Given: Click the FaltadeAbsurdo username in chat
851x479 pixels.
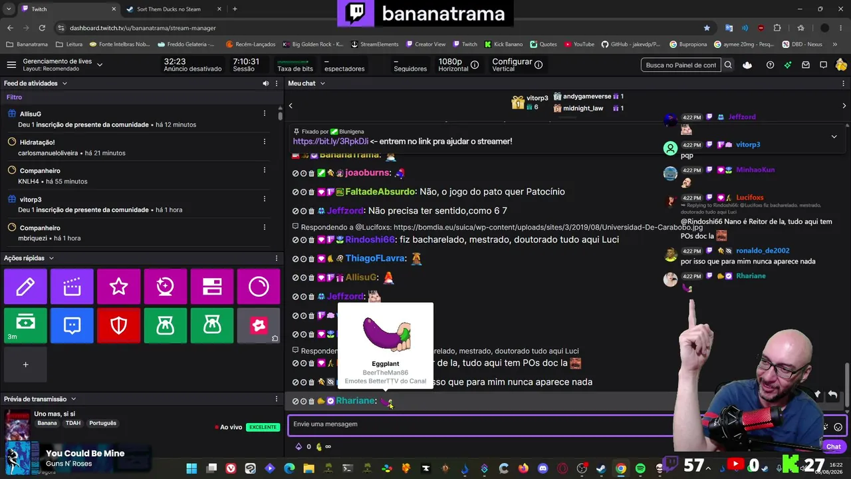Looking at the screenshot, I should 381,192.
